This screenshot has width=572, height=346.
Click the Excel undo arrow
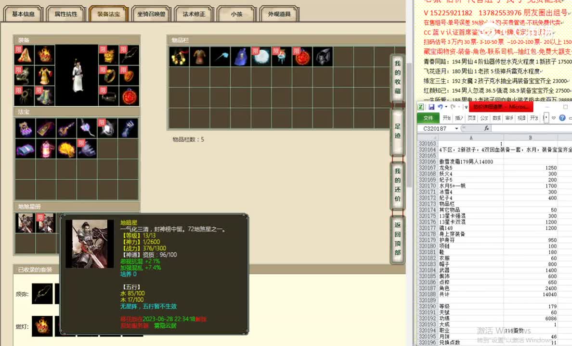[440, 107]
